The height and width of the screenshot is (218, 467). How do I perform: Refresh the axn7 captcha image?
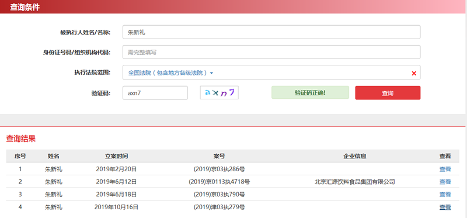[x=219, y=93]
